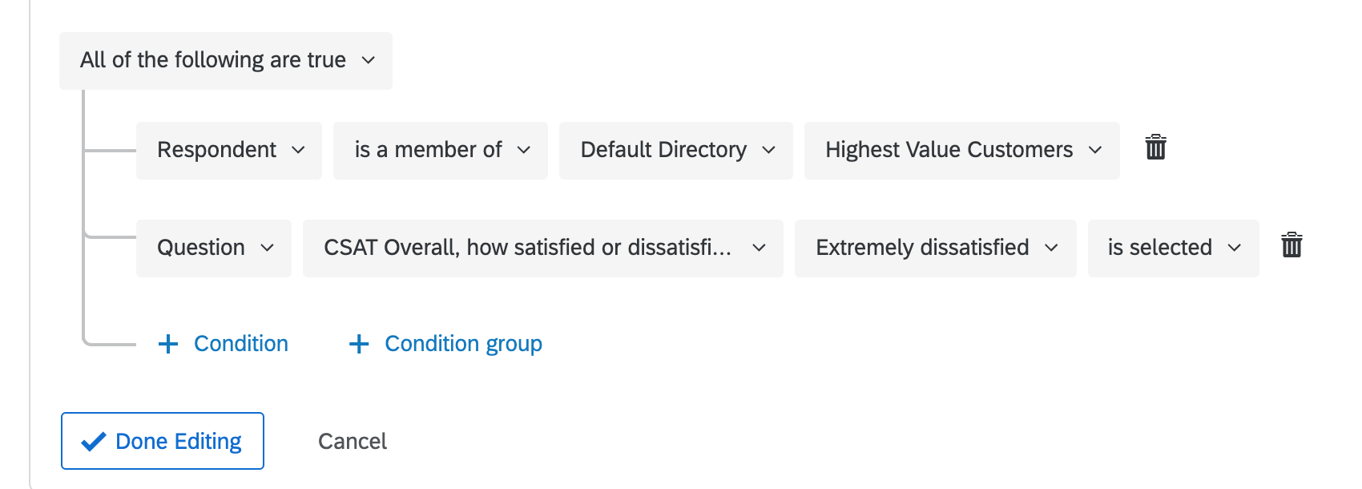
Task: Change the 'is a member of' operator
Action: (441, 150)
